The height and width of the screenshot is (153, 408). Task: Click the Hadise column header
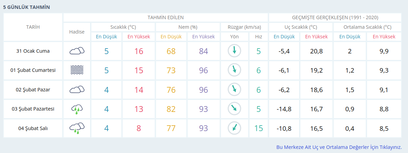(77, 32)
